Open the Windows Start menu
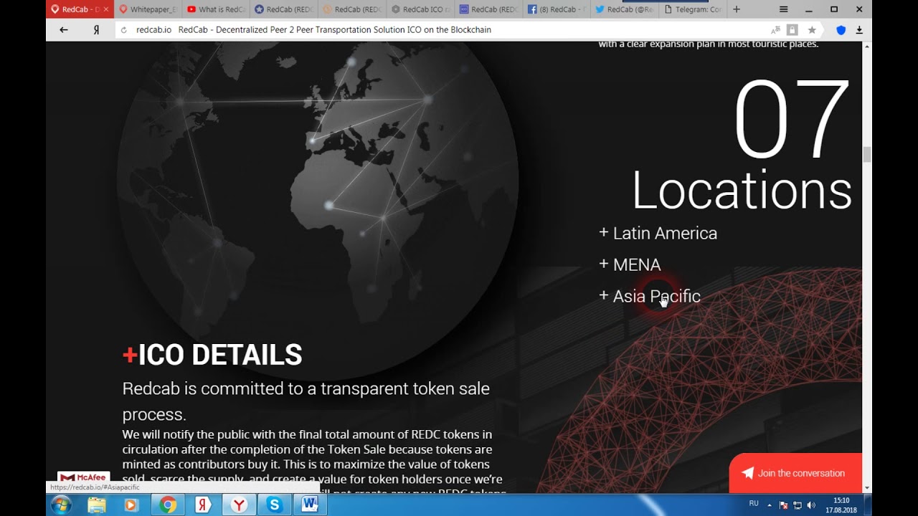 (x=60, y=505)
